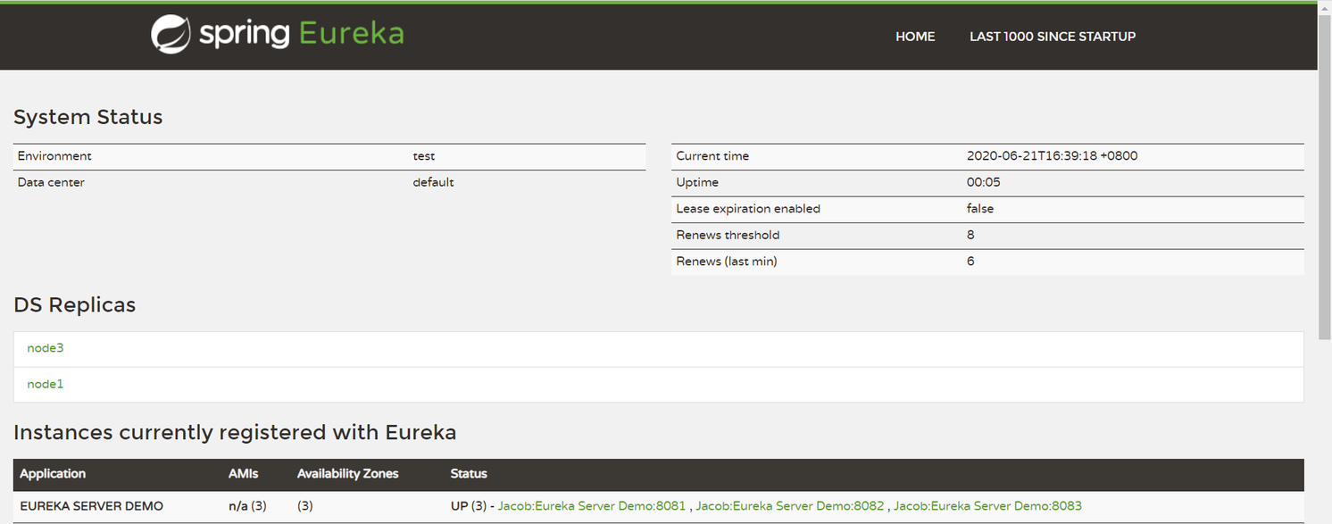This screenshot has height=524, width=1332.
Task: Open LAST 1000 SINCE STARTUP page
Action: point(1053,37)
